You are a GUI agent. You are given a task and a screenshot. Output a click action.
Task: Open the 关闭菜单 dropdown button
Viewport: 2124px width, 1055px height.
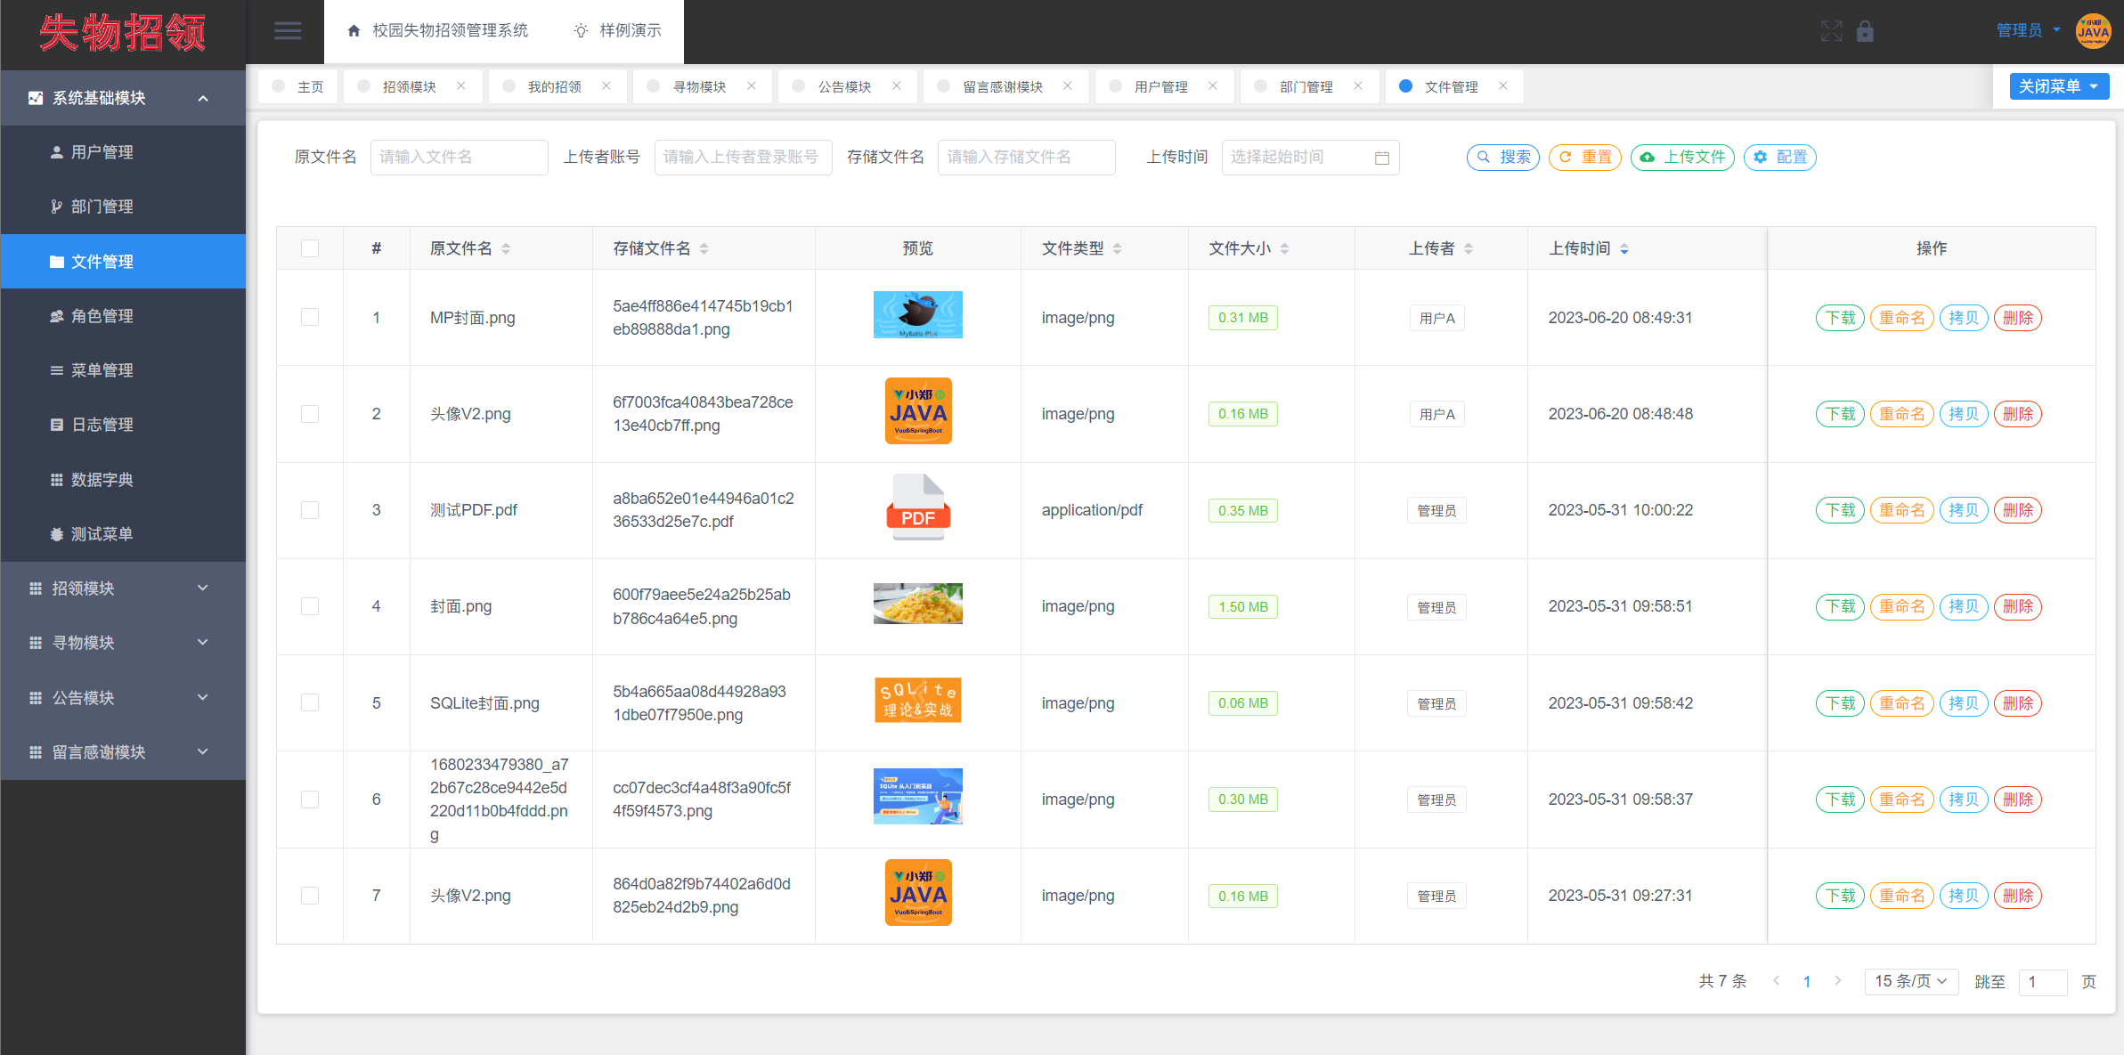click(2058, 86)
